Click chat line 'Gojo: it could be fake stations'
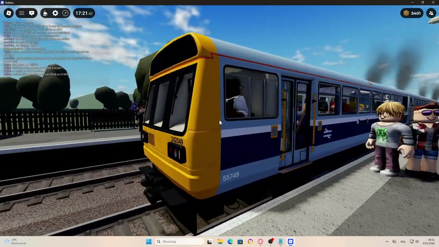This screenshot has width=439, height=247. [24, 71]
